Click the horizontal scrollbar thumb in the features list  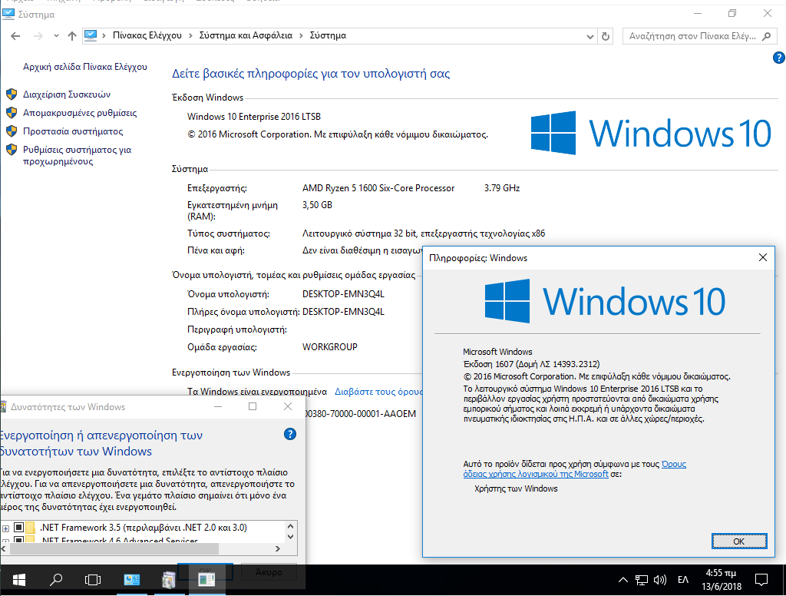114,549
